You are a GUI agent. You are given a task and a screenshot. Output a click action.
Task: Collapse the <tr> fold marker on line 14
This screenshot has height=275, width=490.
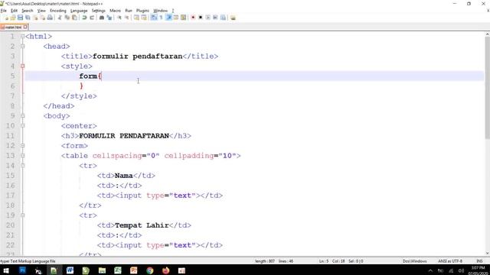[22, 166]
